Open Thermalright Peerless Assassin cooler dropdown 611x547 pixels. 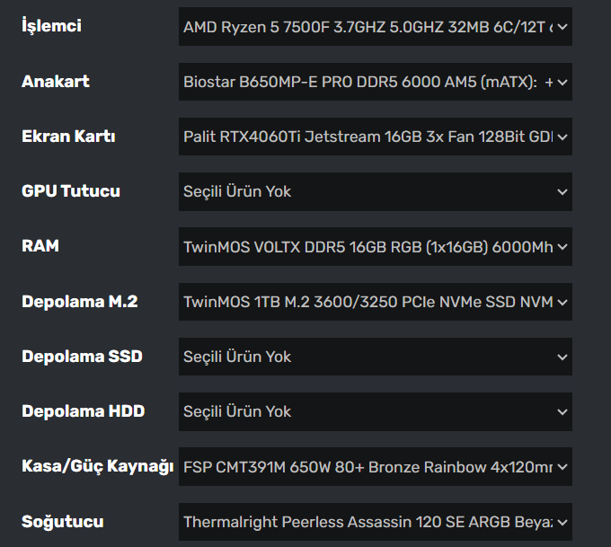[x=368, y=522]
